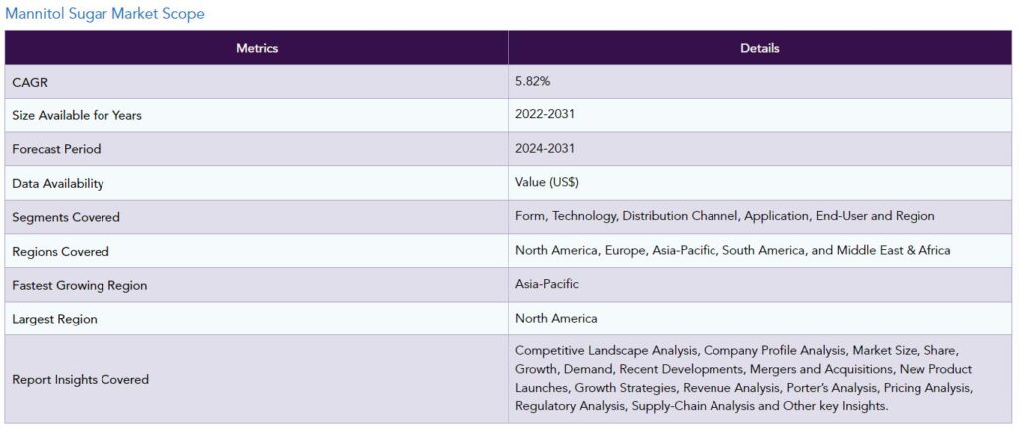Select the Largest Region label

[x=55, y=319]
